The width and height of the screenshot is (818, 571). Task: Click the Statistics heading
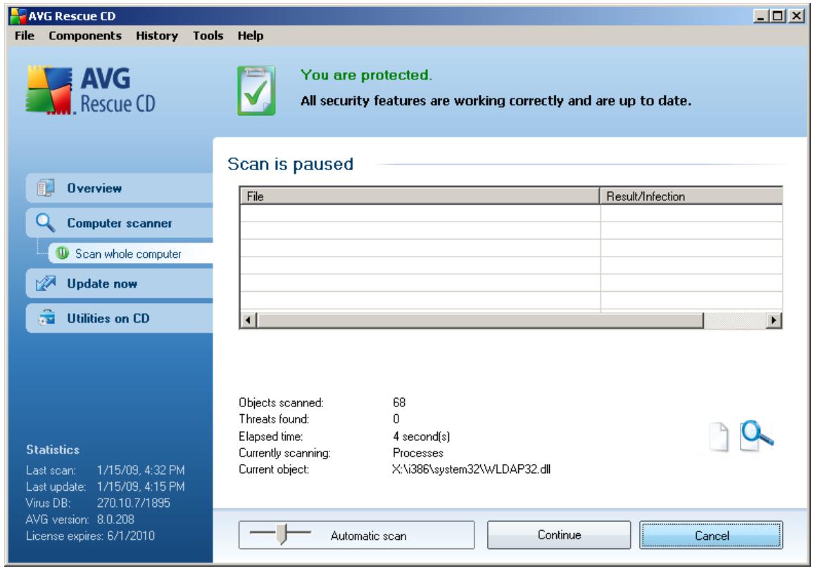pos(53,449)
